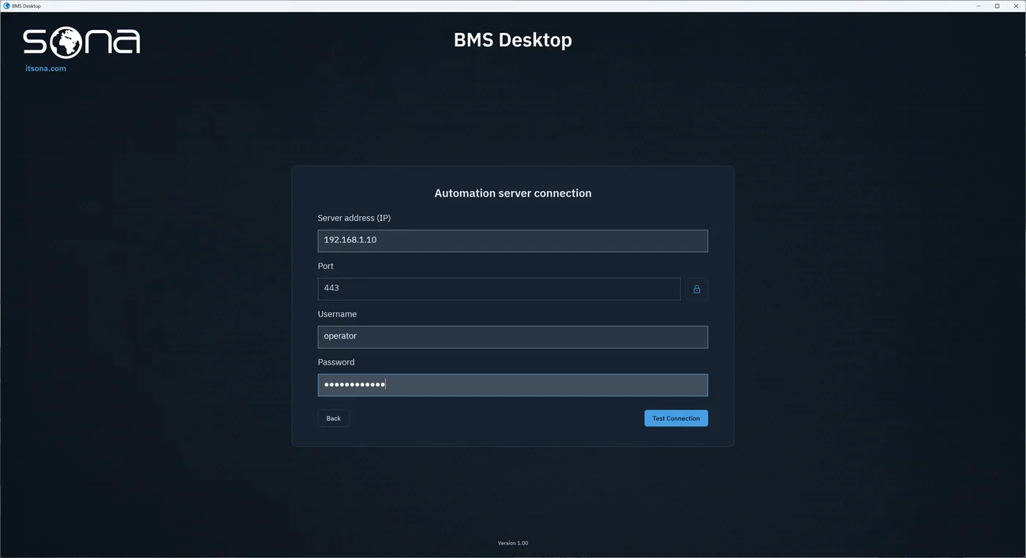
Task: Click the BMS Desktop title bar app icon
Action: [x=6, y=6]
